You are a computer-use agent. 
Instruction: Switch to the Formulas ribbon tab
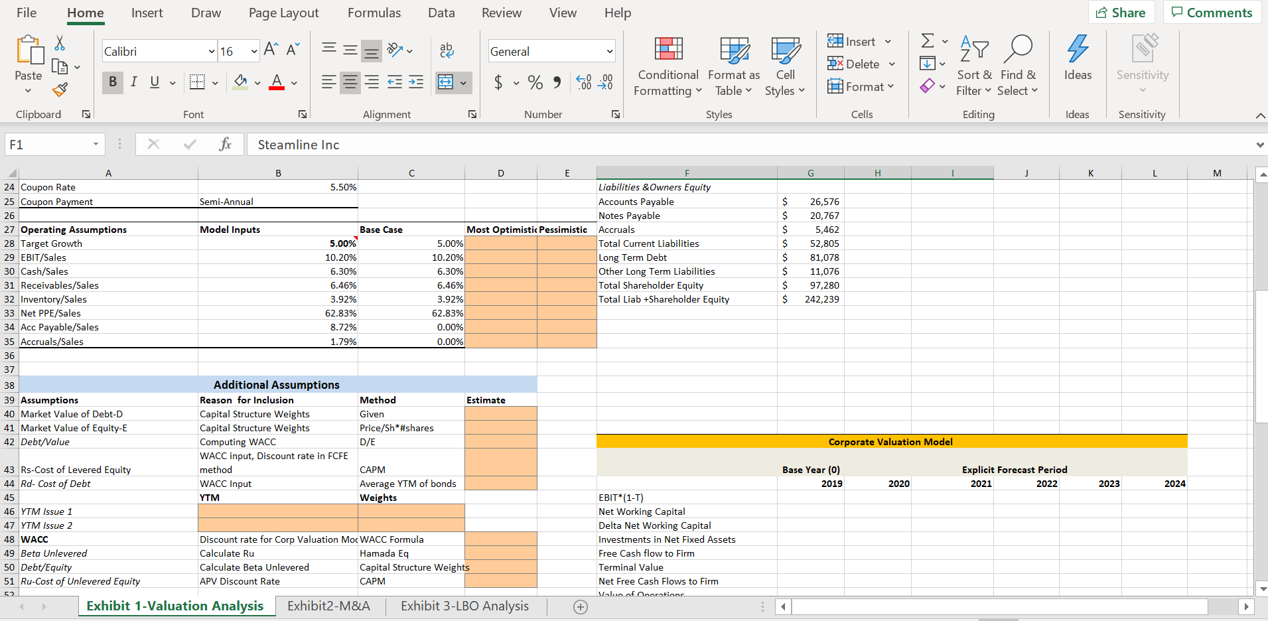pos(374,13)
